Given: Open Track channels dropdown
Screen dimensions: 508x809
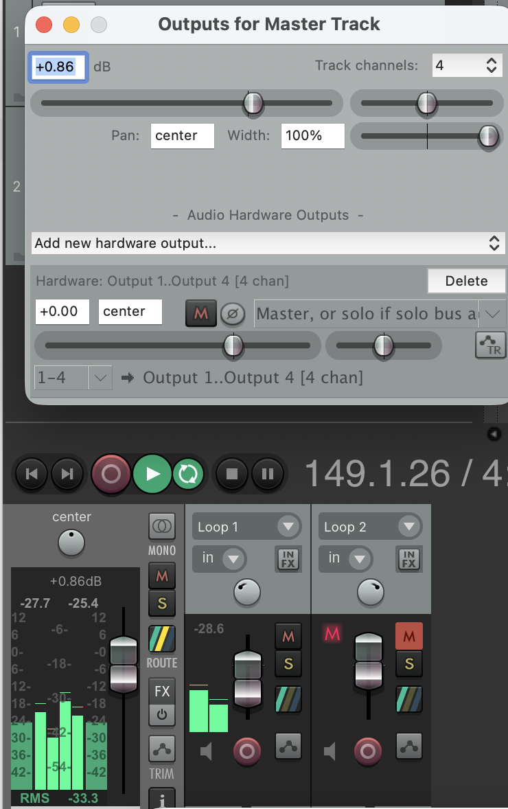Looking at the screenshot, I should (x=467, y=65).
